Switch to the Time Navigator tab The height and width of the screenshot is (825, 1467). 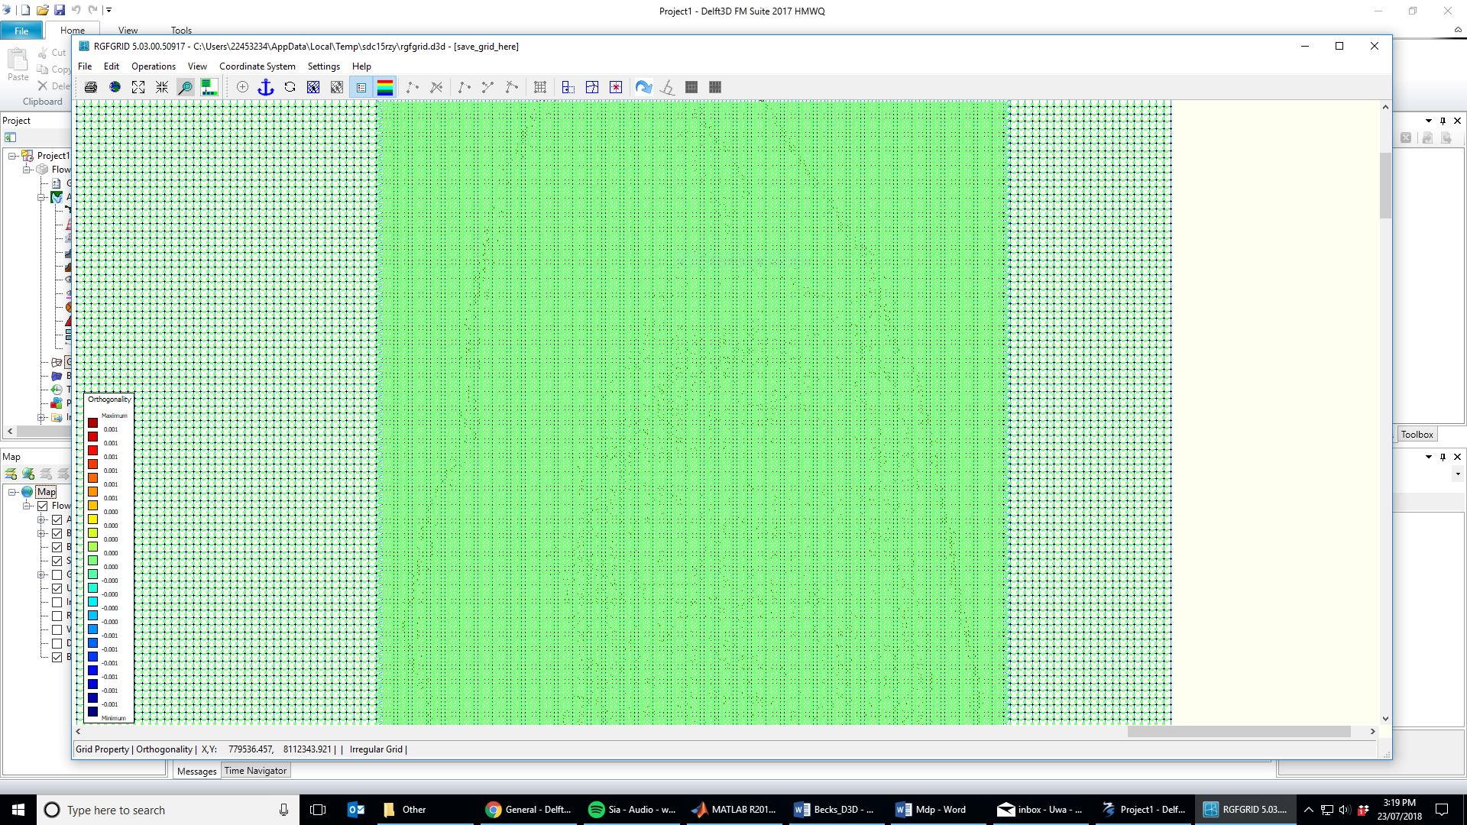tap(255, 771)
